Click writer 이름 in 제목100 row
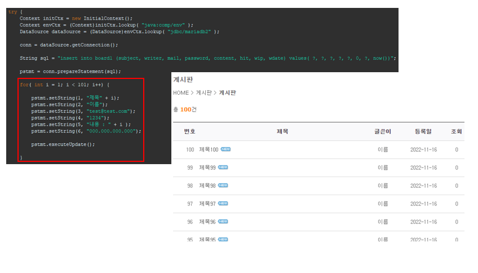 coord(383,149)
